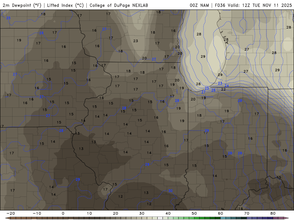Click the blue "30" lifted index contour label
This screenshot has width=294, height=220.
tap(170, 191)
